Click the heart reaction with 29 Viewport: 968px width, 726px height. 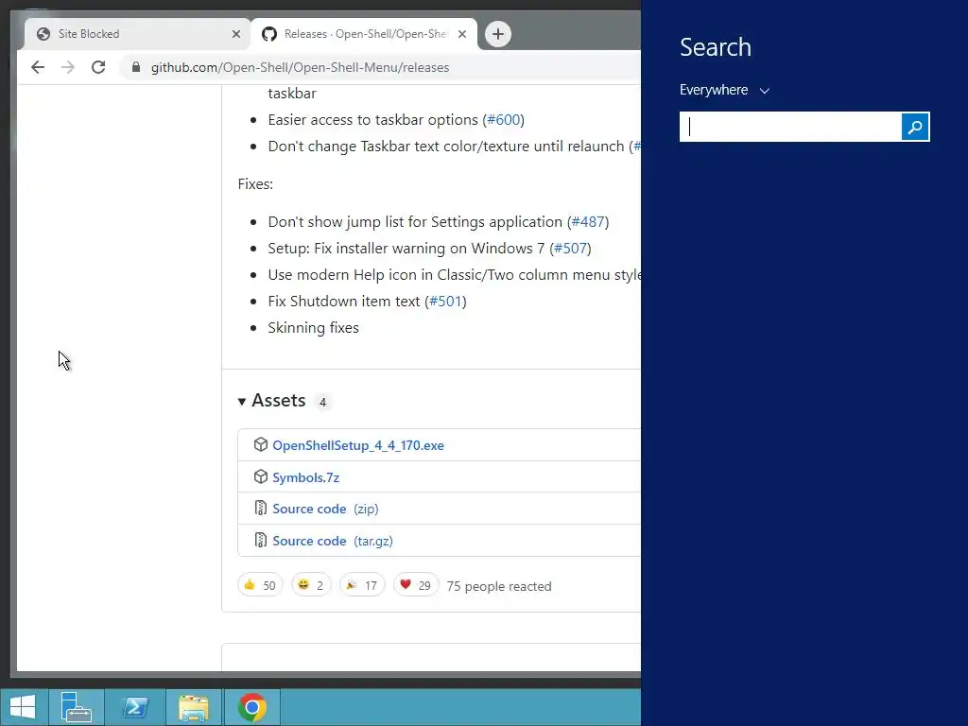416,584
